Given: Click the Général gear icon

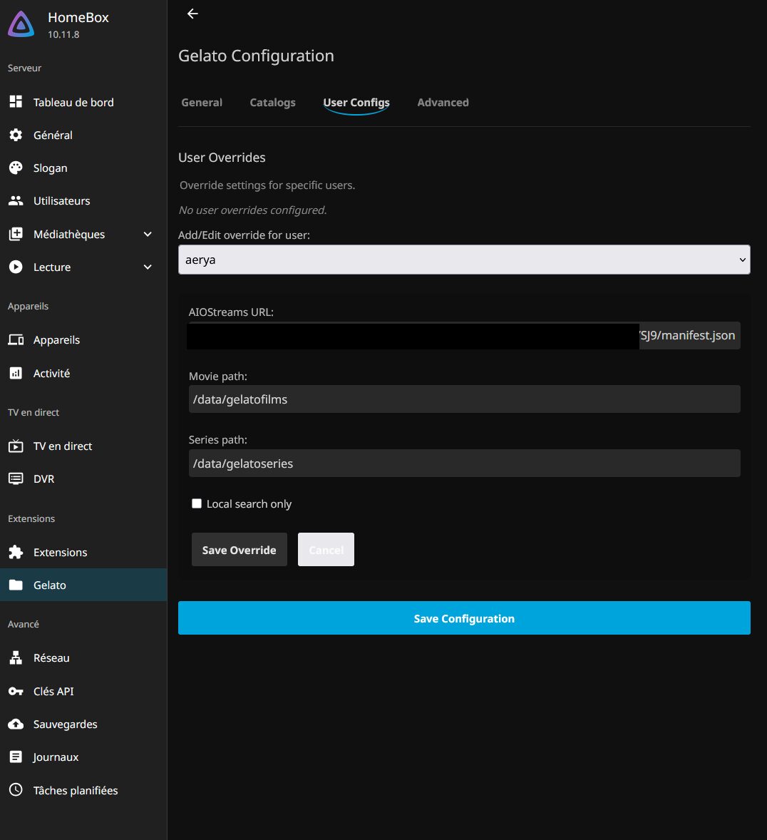Looking at the screenshot, I should tap(16, 135).
